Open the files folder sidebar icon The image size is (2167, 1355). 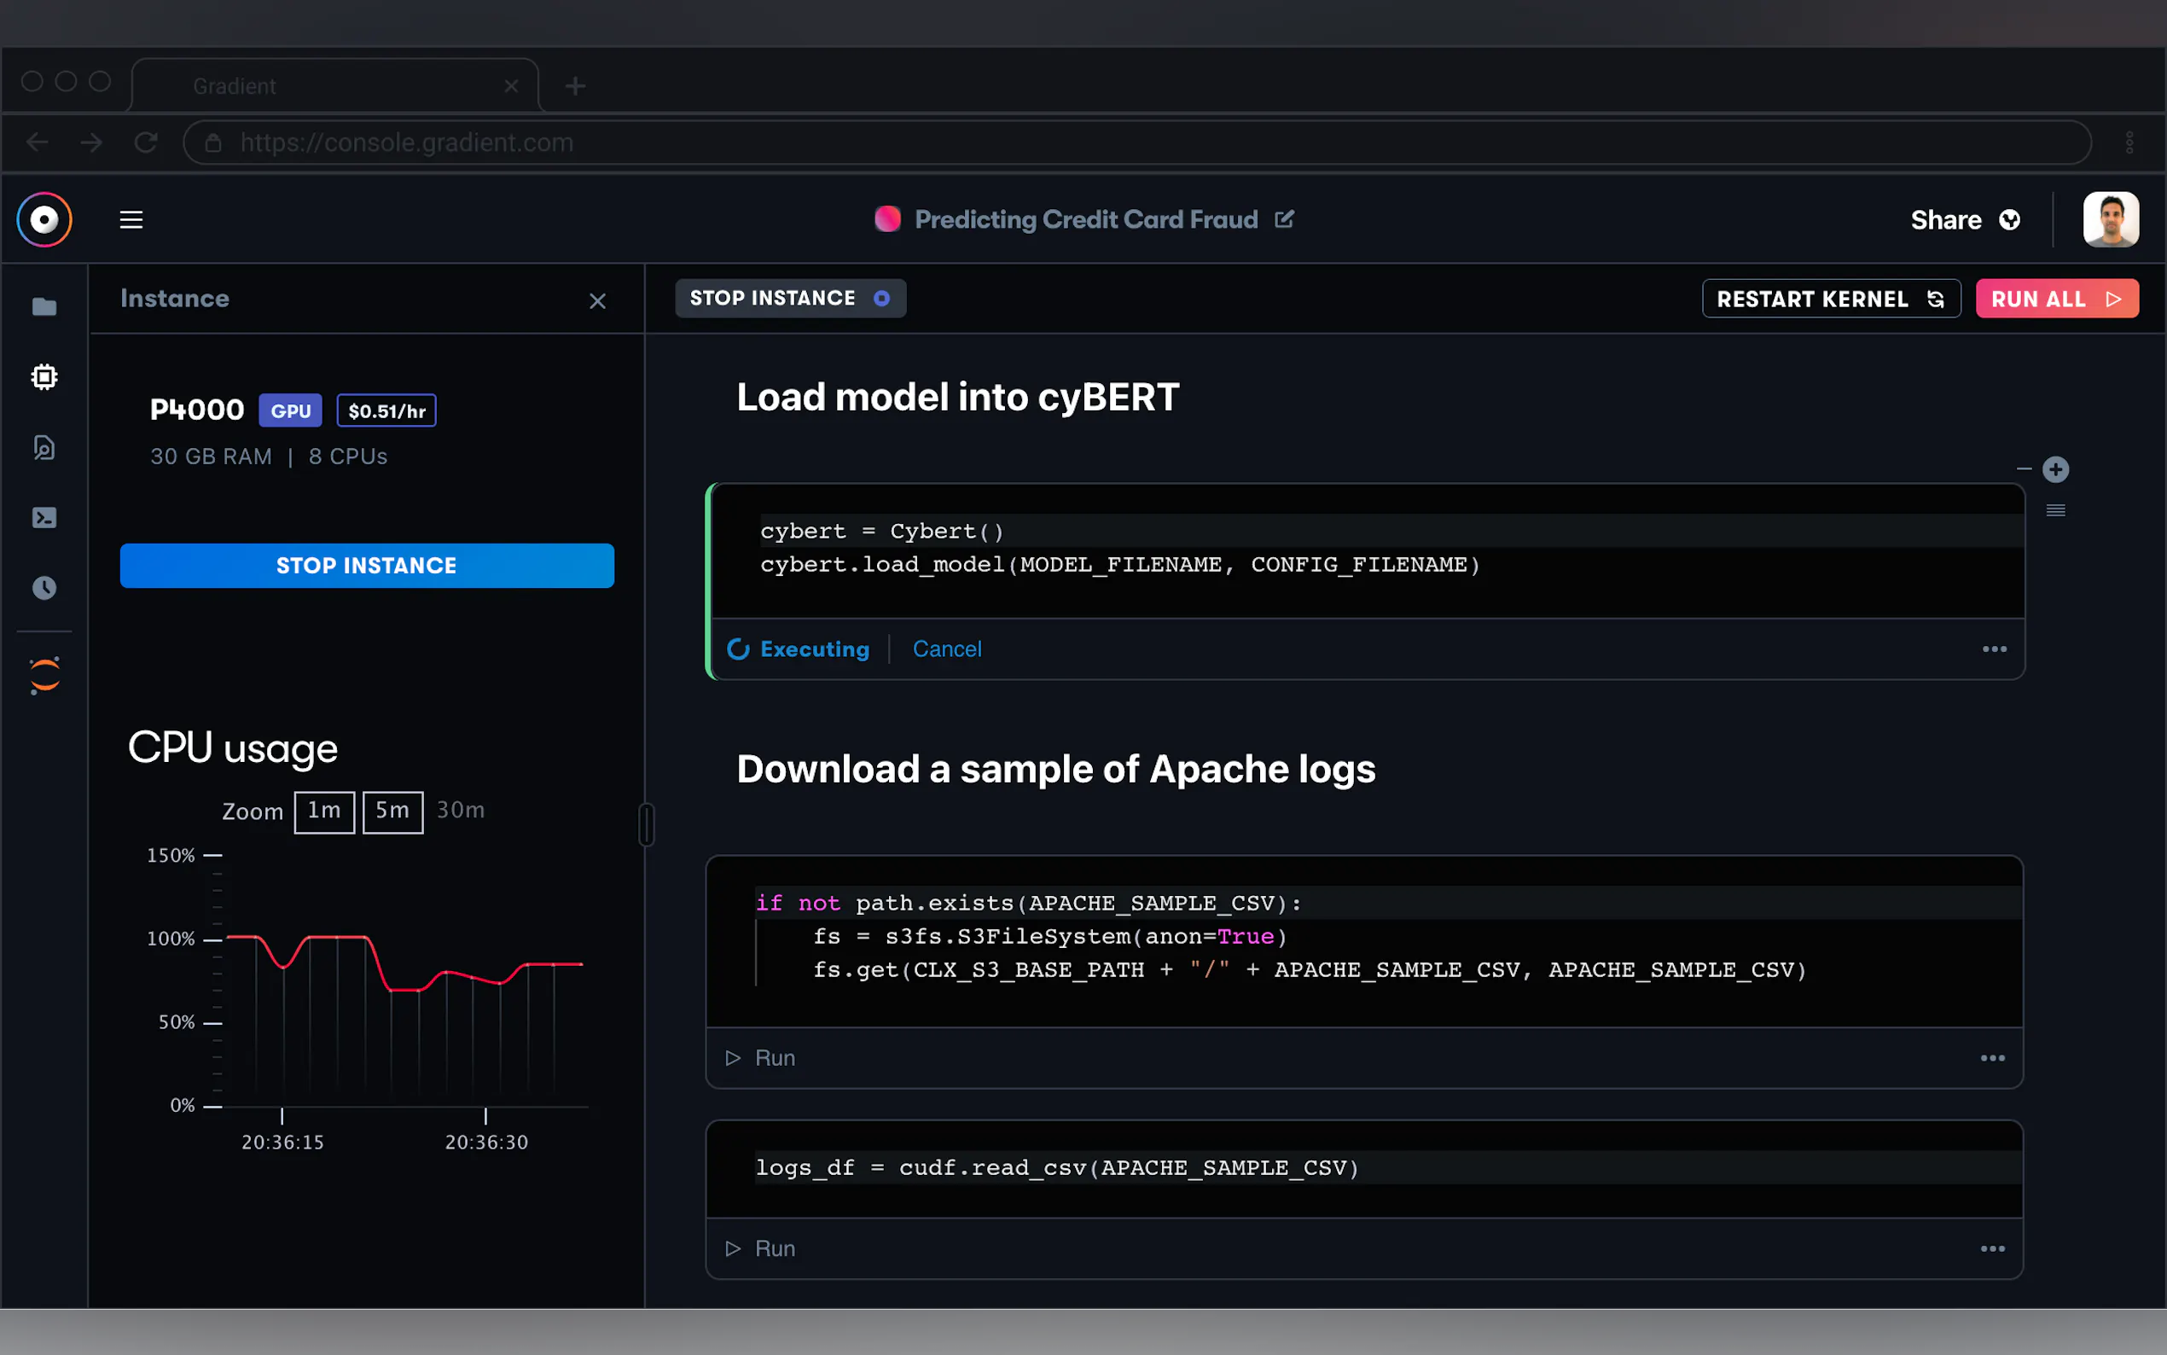(x=44, y=307)
